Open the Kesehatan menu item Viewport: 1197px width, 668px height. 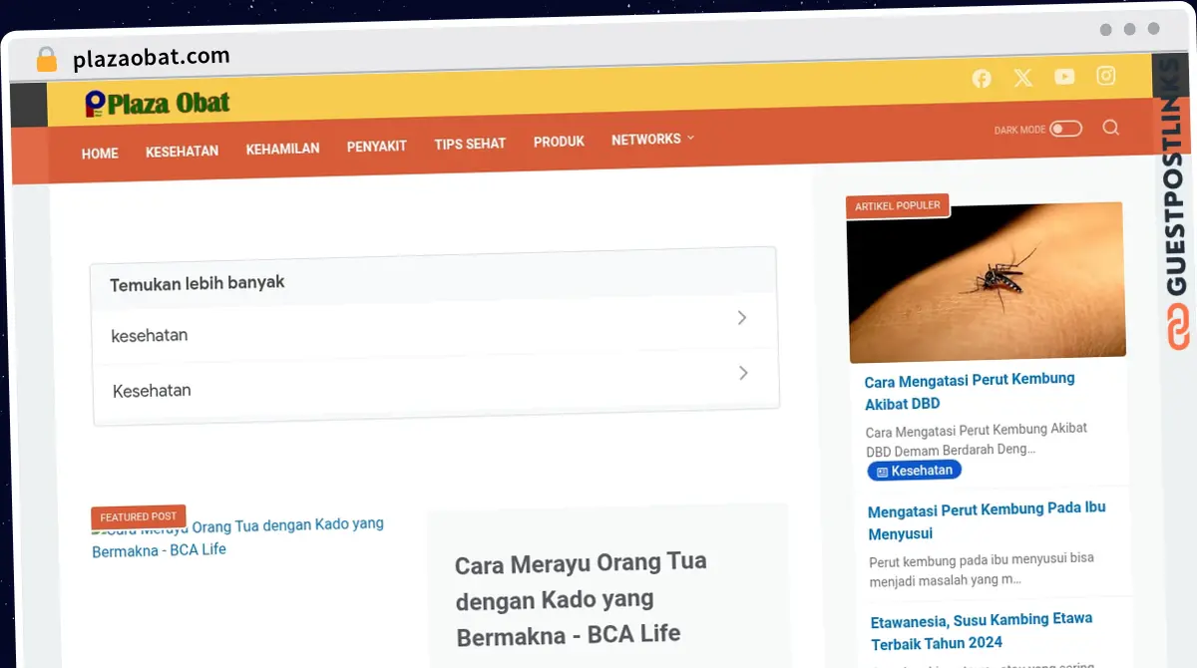(x=182, y=152)
